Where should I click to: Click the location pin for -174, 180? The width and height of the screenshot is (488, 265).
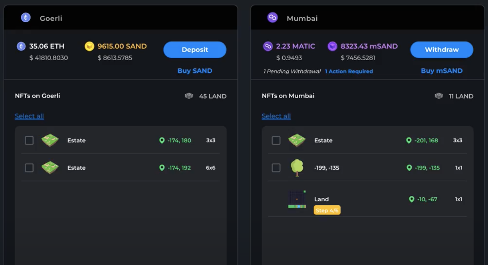tap(162, 140)
